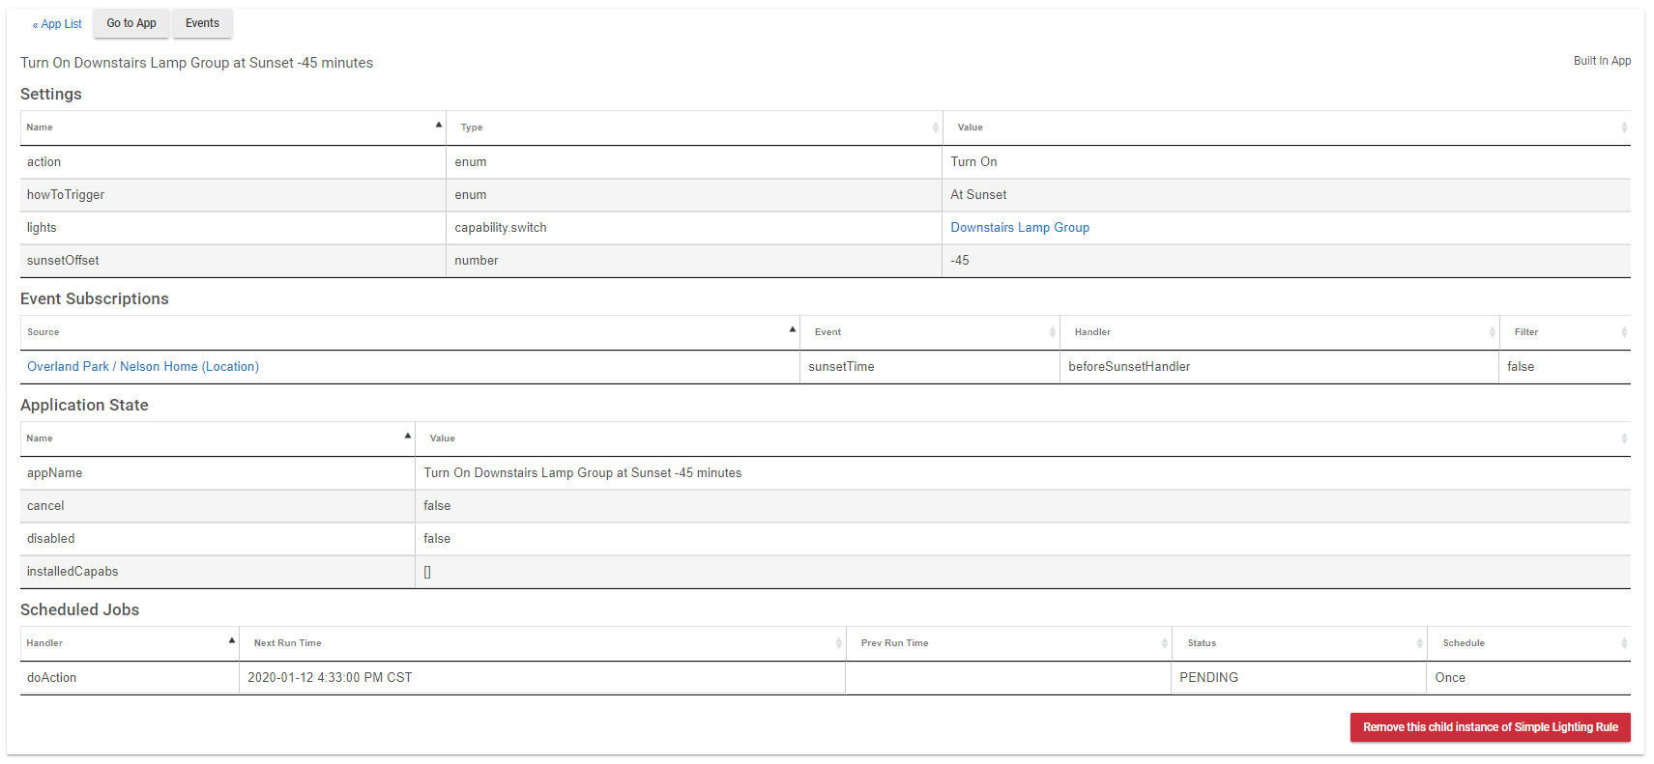1654x764 pixels.
Task: Click the 'Once' schedule cell
Action: [1529, 678]
